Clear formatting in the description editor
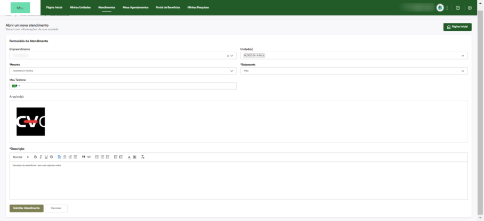 click(143, 157)
